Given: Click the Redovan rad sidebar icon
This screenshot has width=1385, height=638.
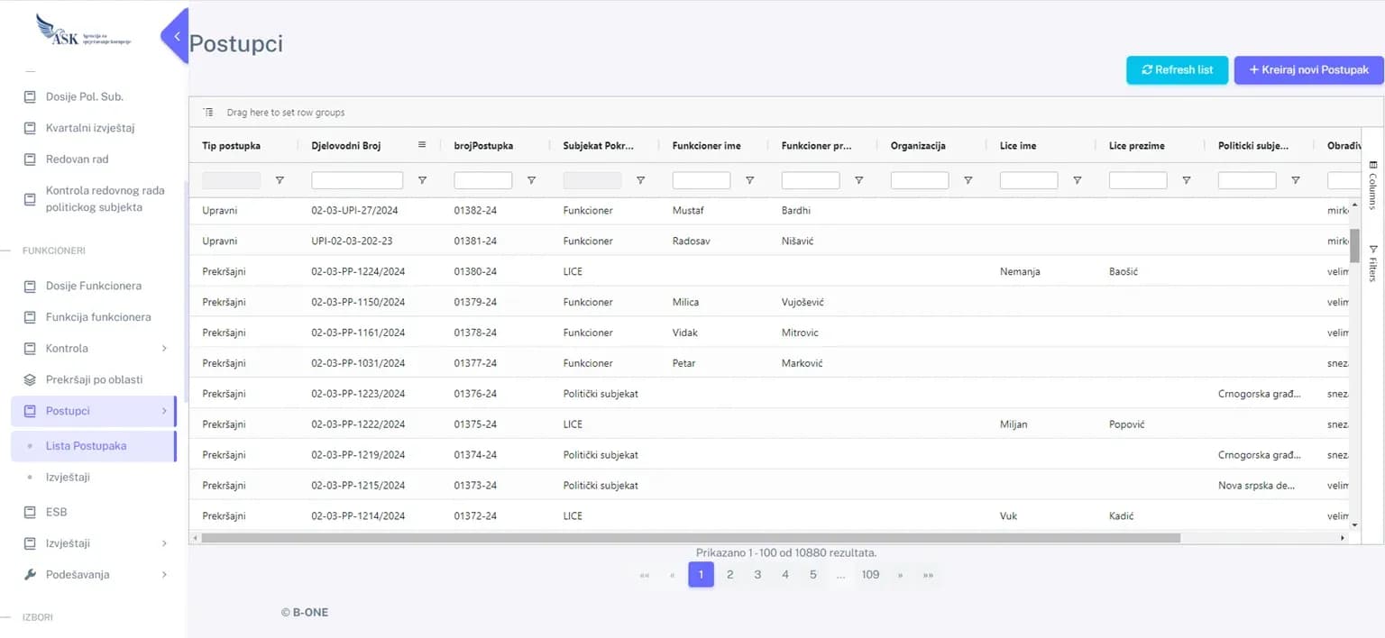Looking at the screenshot, I should pyautogui.click(x=30, y=159).
